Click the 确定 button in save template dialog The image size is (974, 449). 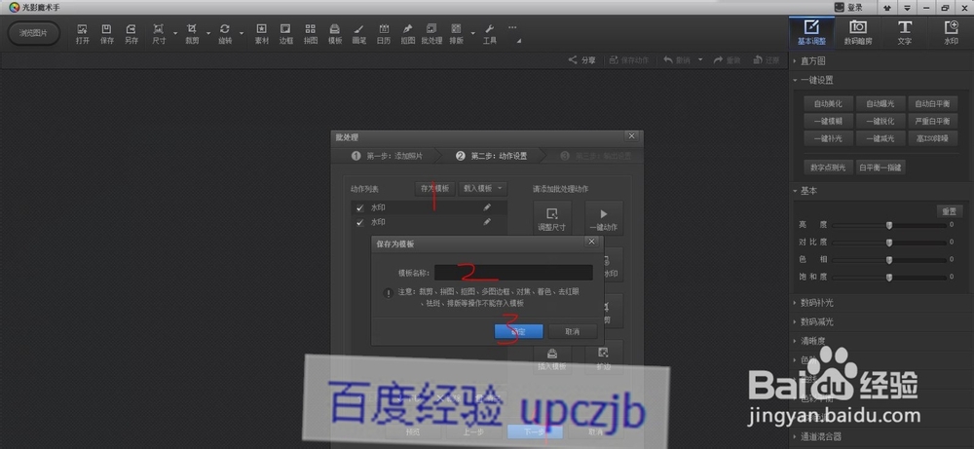pos(519,331)
